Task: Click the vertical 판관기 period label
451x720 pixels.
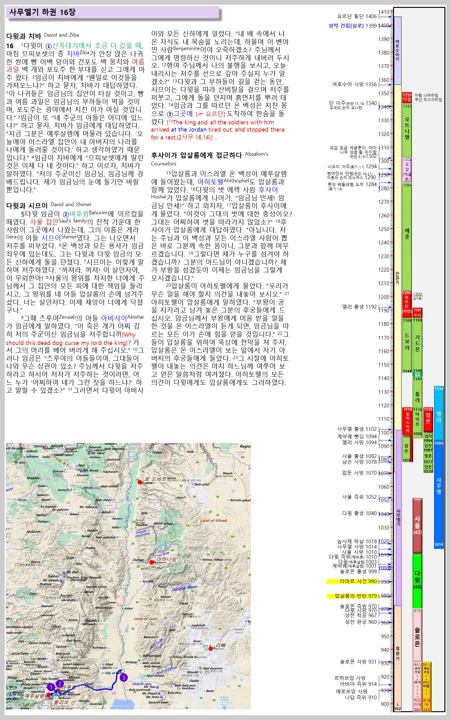Action: (397, 278)
